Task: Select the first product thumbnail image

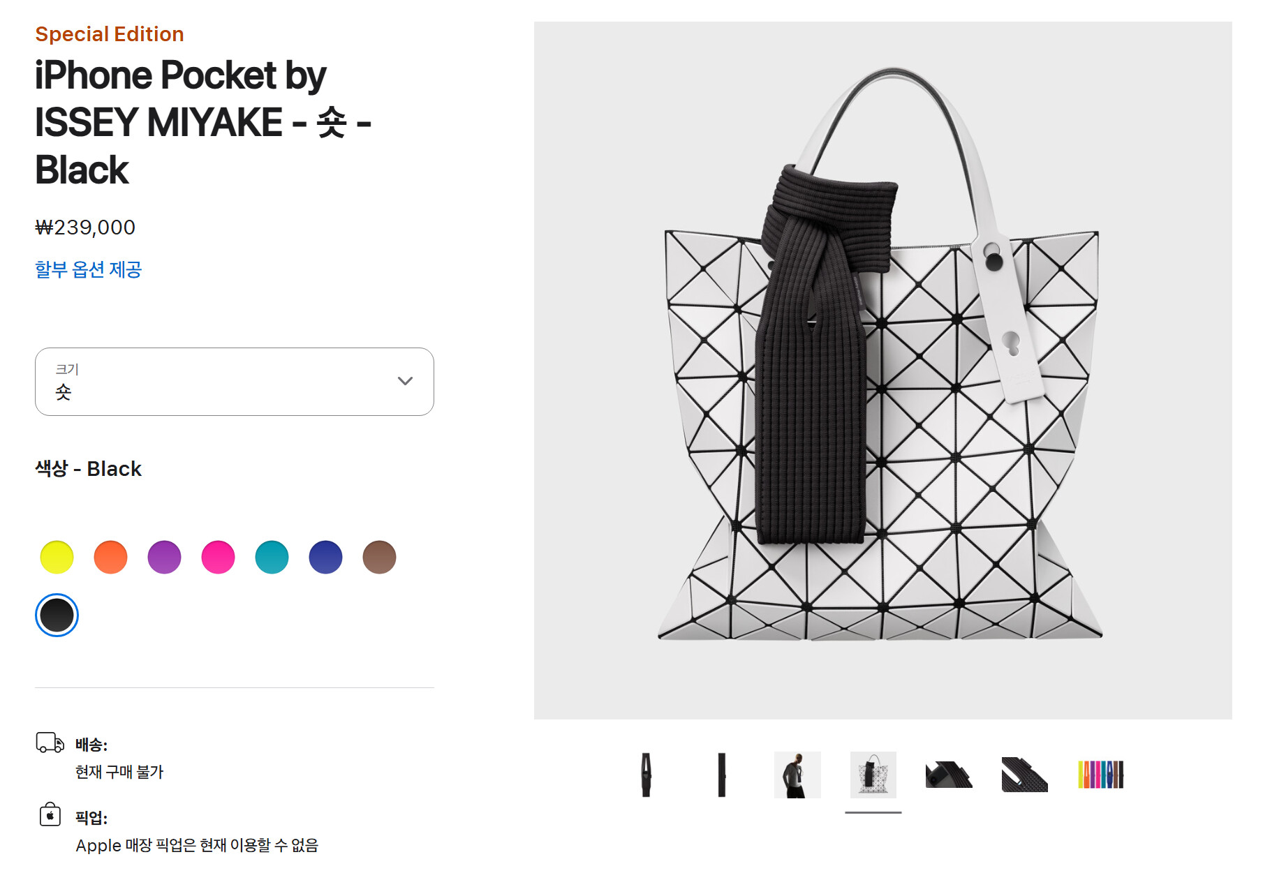Action: point(647,775)
